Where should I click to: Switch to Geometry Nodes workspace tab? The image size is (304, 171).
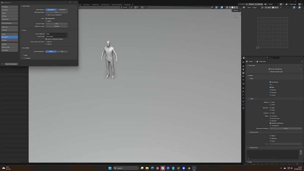117,5
